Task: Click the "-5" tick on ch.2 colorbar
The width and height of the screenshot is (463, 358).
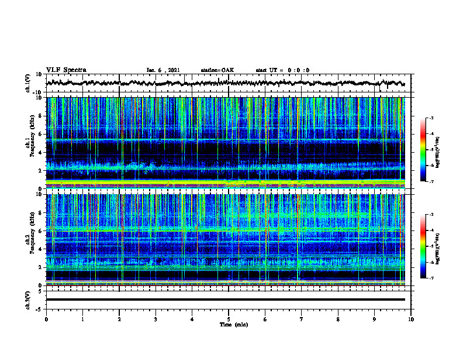Action: [431, 246]
